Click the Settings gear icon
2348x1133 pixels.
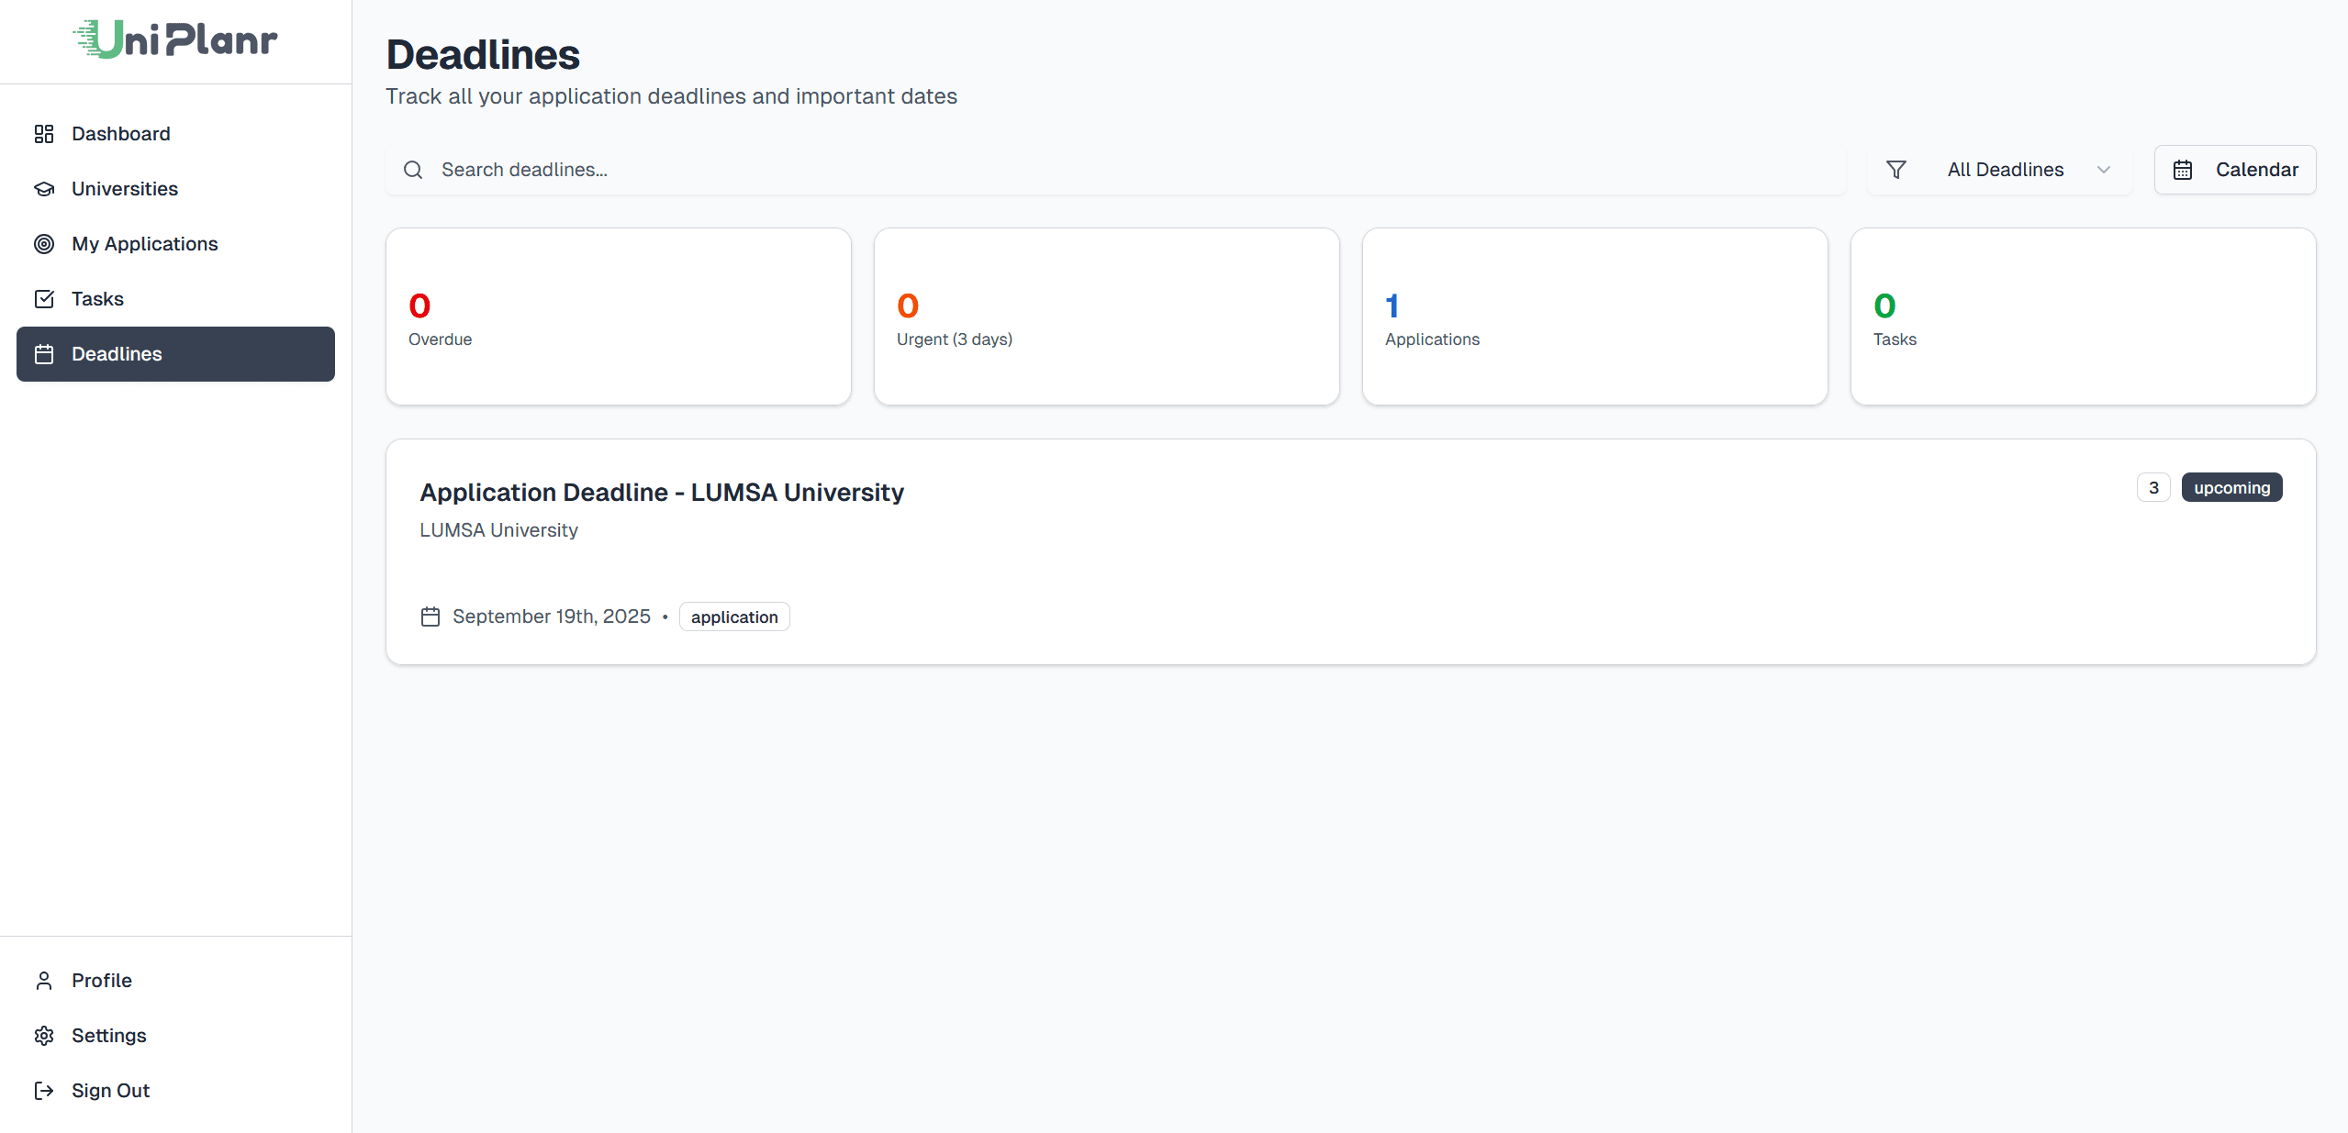[x=44, y=1035]
